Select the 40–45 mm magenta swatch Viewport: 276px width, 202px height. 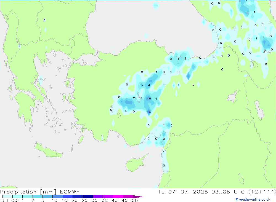[118, 196]
